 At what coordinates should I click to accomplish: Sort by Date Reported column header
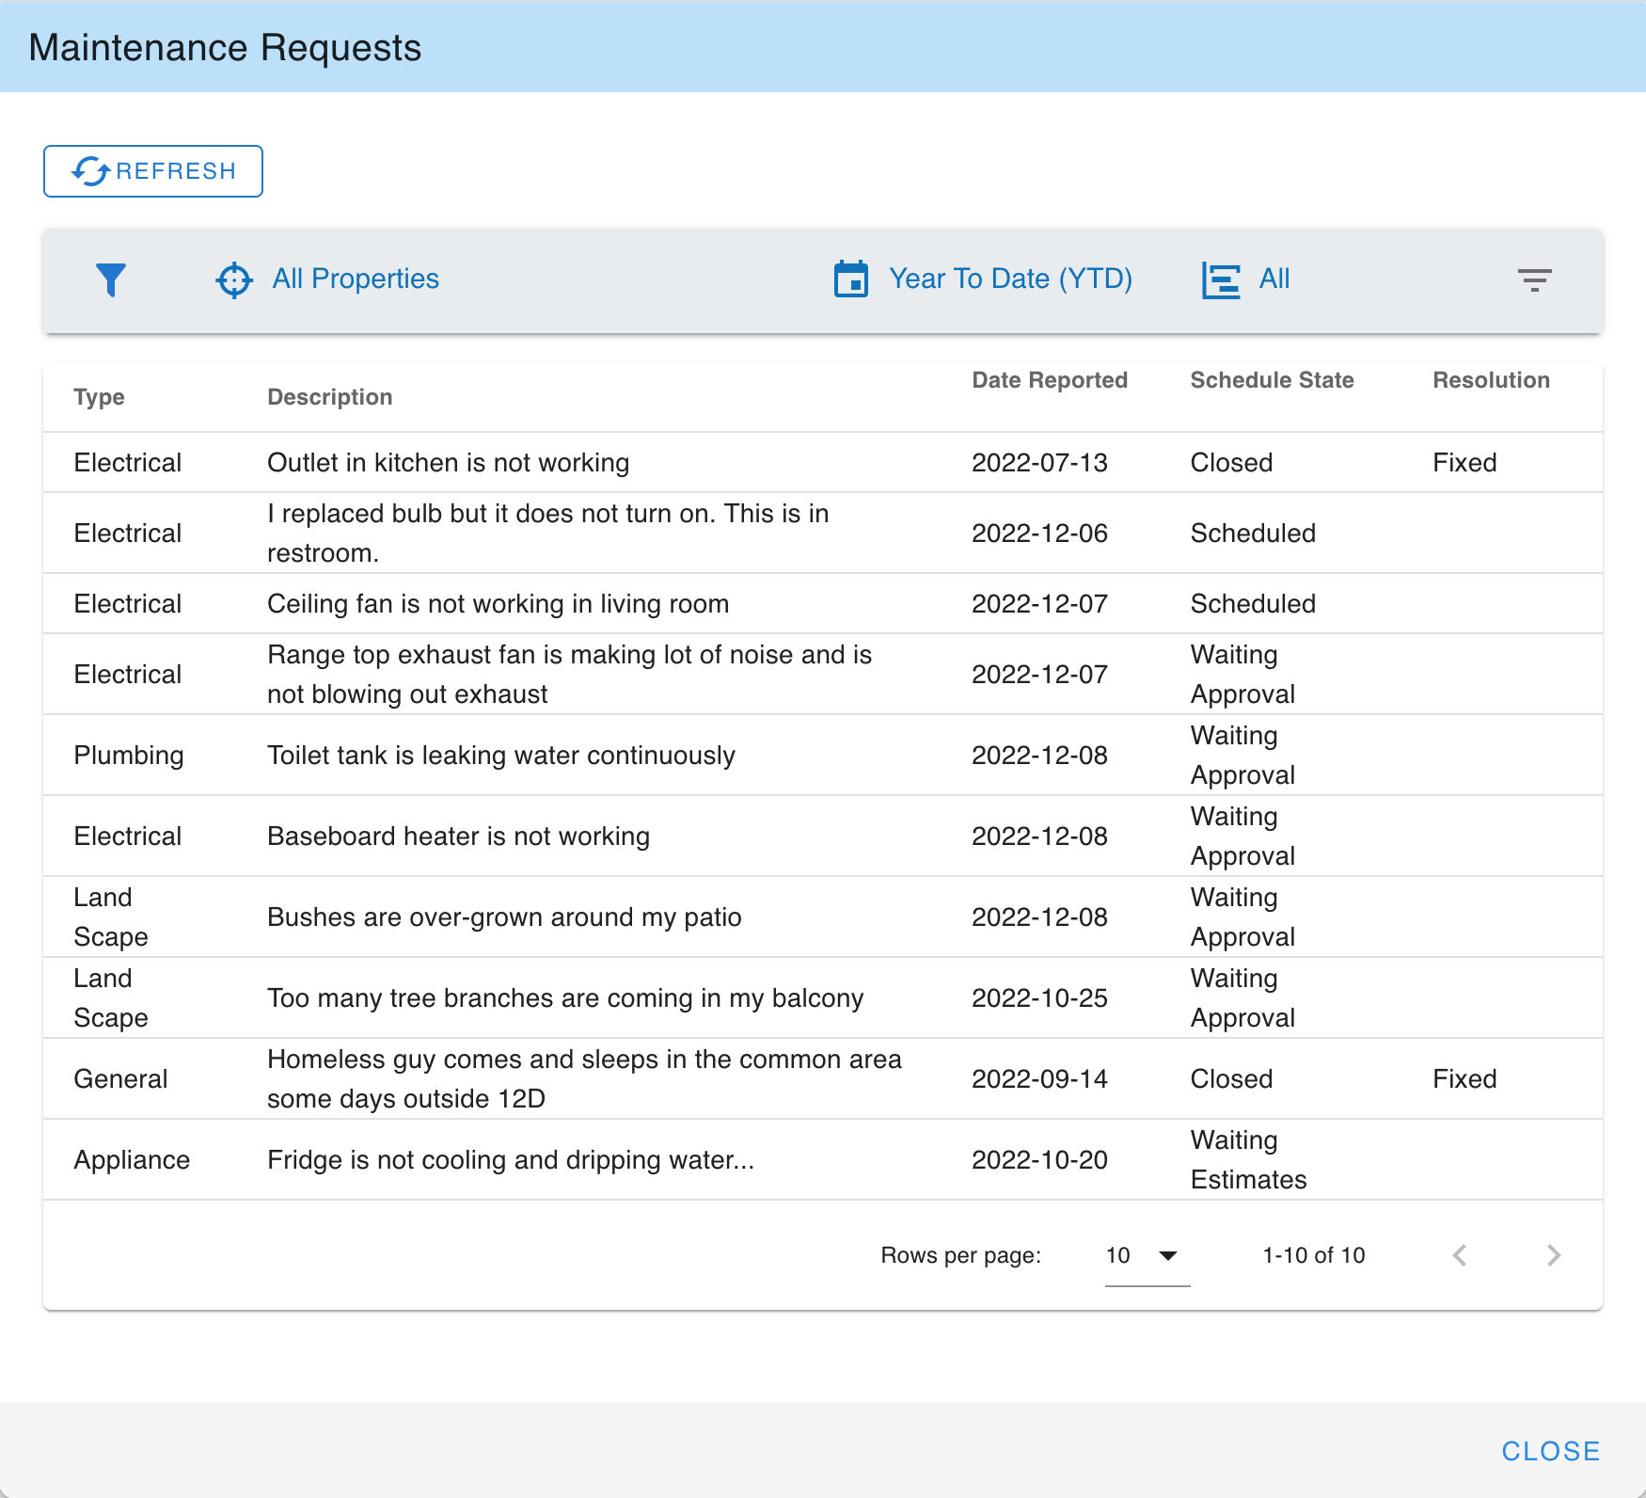pos(1050,380)
